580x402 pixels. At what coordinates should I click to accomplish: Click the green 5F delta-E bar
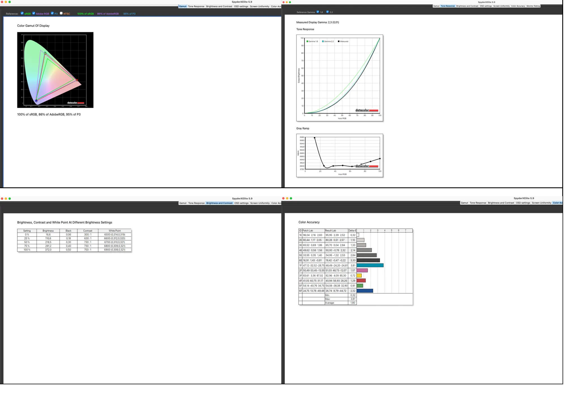360,286
